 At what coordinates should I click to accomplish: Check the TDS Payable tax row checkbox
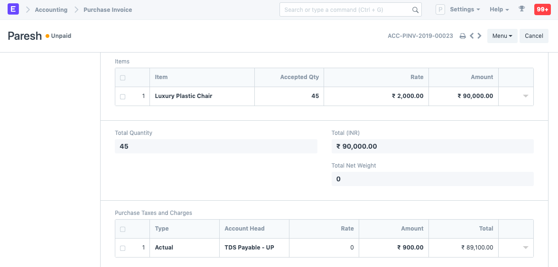123,248
